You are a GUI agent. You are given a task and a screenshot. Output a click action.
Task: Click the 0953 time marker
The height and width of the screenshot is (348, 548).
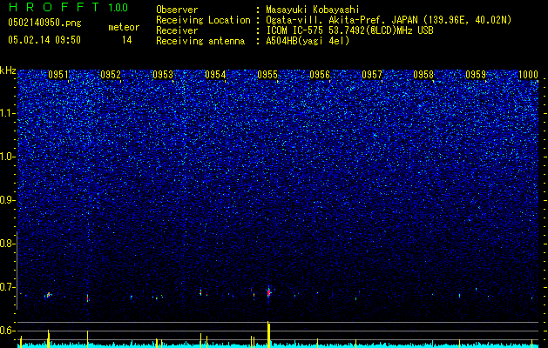pyautogui.click(x=163, y=75)
